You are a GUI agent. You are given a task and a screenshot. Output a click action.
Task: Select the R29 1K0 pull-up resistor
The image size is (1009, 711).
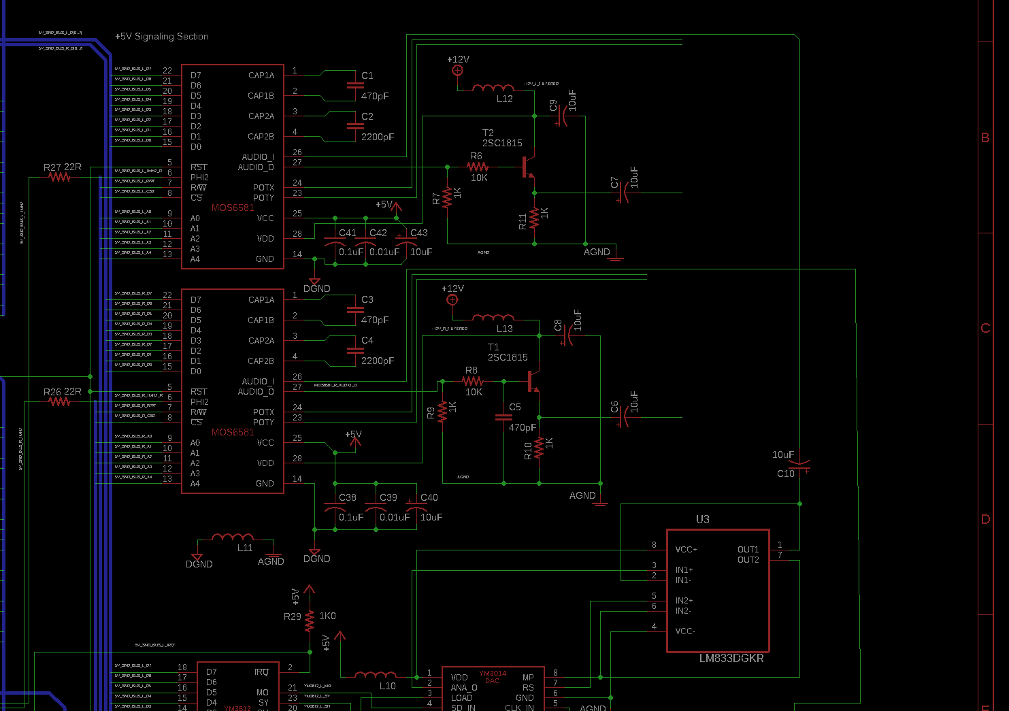pos(310,621)
